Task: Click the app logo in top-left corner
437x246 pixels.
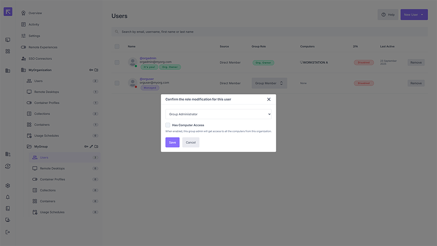Action: tap(8, 12)
